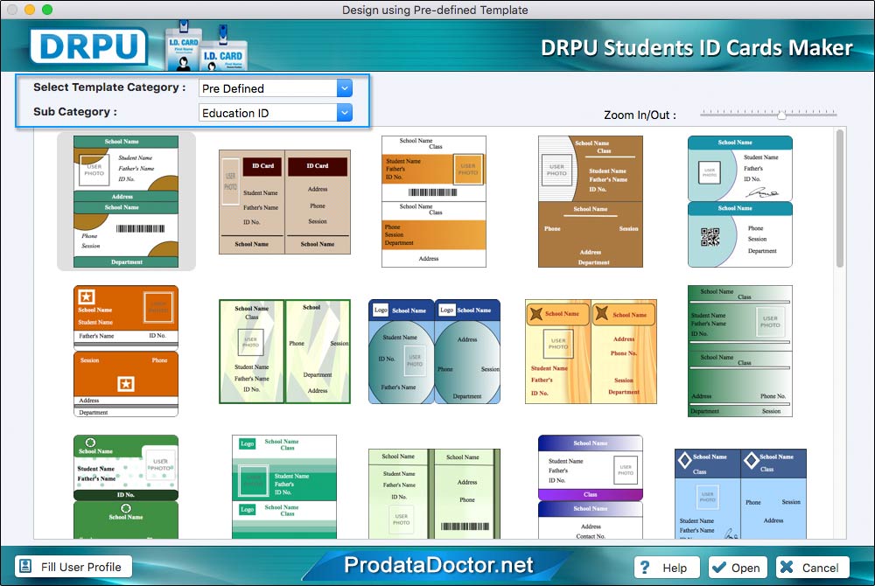Select the orange striped template with barcode
The width and height of the screenshot is (875, 586).
[x=434, y=201]
